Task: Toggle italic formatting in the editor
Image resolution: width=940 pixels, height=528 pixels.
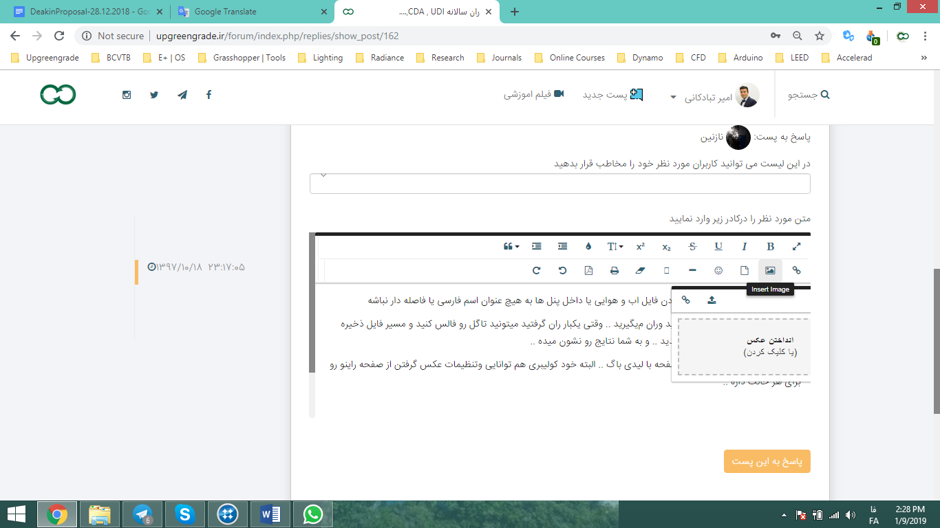Action: (x=745, y=246)
